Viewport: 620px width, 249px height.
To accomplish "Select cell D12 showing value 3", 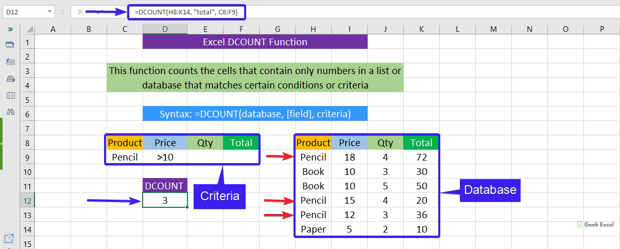I will tap(165, 201).
